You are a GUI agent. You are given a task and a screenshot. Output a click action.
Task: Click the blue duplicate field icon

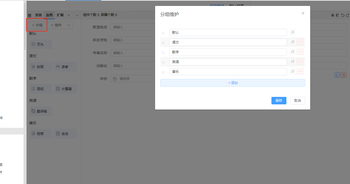click(x=337, y=75)
